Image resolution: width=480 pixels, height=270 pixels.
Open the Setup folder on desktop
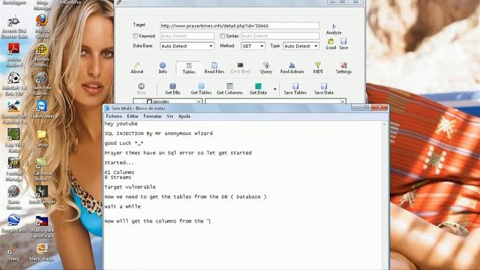point(42,135)
